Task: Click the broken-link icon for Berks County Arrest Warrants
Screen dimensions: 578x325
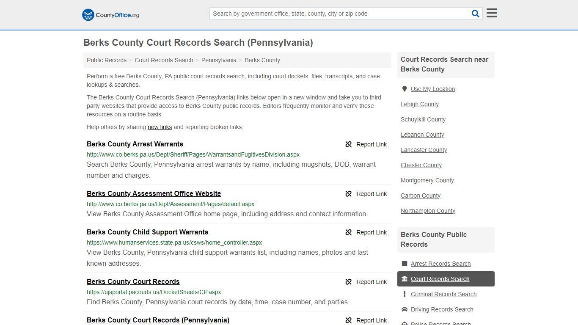Action: tap(349, 144)
